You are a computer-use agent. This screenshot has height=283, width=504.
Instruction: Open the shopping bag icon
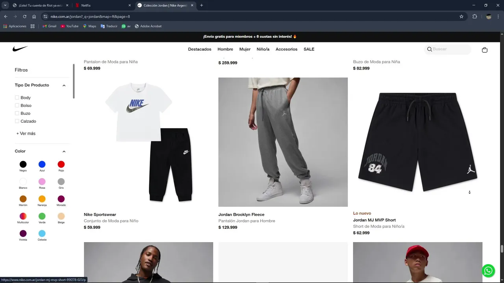(x=485, y=50)
